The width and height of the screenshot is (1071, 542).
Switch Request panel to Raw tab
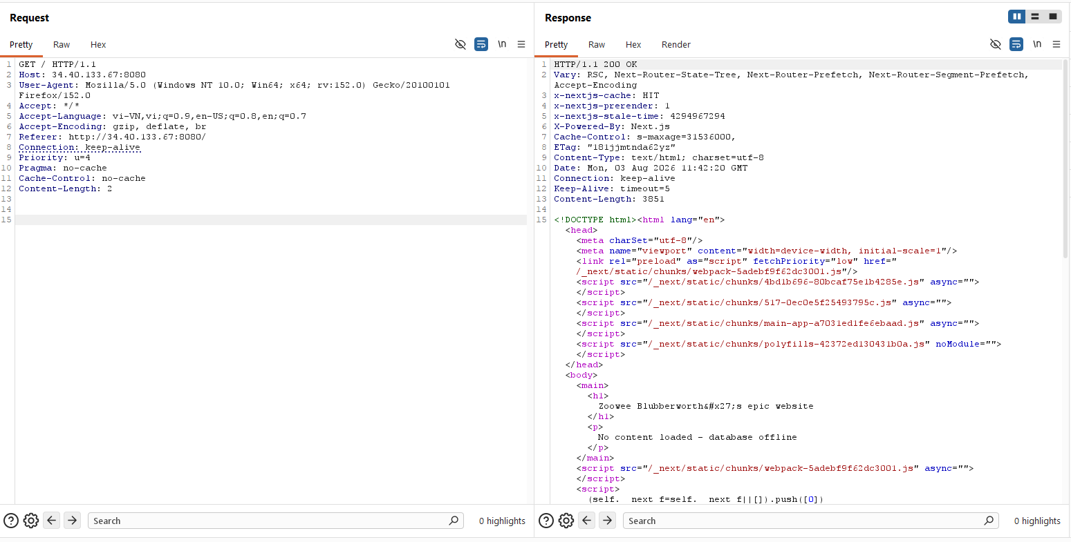click(62, 45)
